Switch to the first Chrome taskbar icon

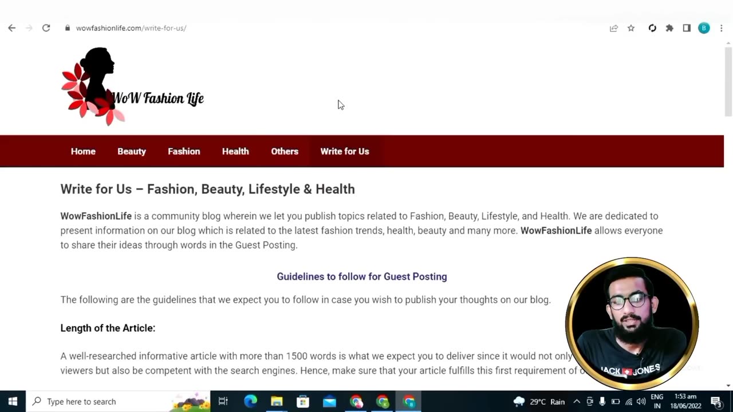[x=356, y=402]
